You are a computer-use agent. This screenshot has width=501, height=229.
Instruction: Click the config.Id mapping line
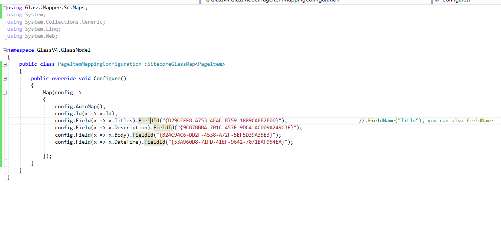pos(85,113)
